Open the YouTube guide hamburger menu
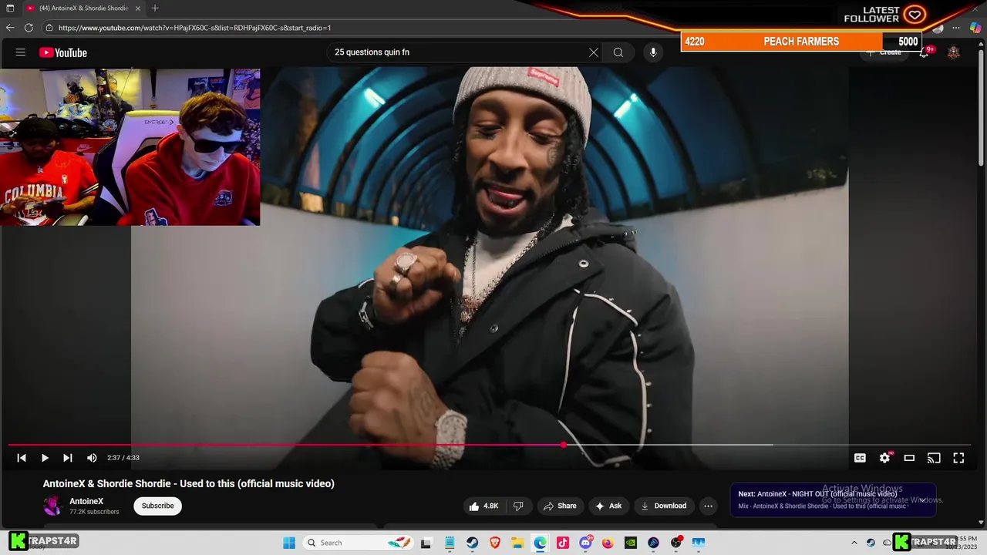The width and height of the screenshot is (987, 555). pyautogui.click(x=21, y=52)
